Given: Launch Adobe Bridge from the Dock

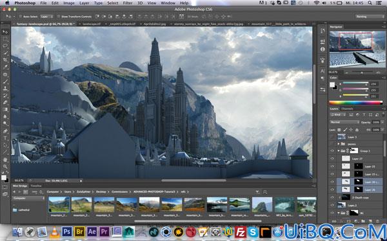Looking at the screenshot, I should coord(79,231).
